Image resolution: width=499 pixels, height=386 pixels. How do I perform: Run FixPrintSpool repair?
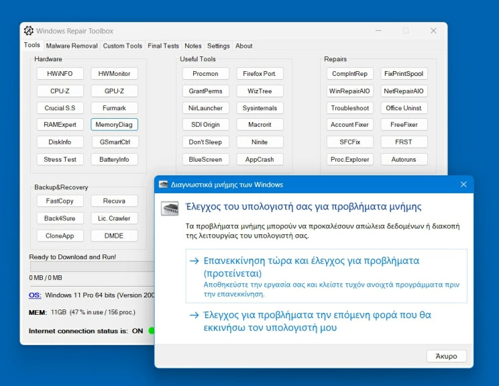click(404, 74)
